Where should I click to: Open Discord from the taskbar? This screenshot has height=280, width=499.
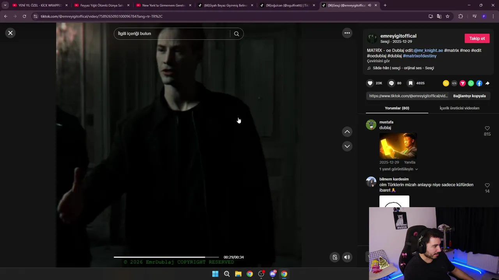point(273,274)
